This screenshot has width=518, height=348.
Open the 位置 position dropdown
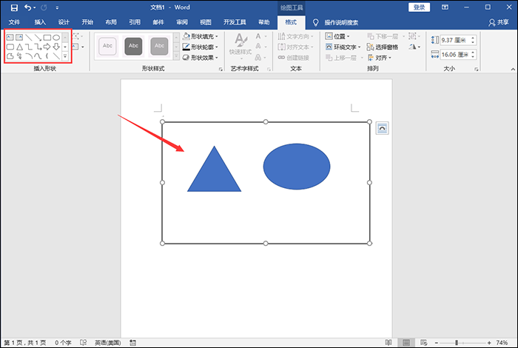click(x=337, y=36)
